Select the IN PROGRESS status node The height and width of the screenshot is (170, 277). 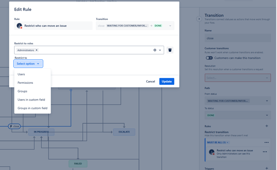point(41,132)
